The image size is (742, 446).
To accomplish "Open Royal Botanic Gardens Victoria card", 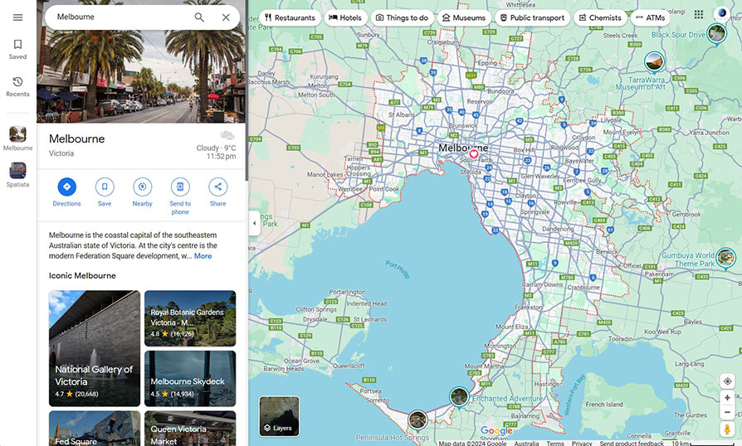I will pos(190,318).
